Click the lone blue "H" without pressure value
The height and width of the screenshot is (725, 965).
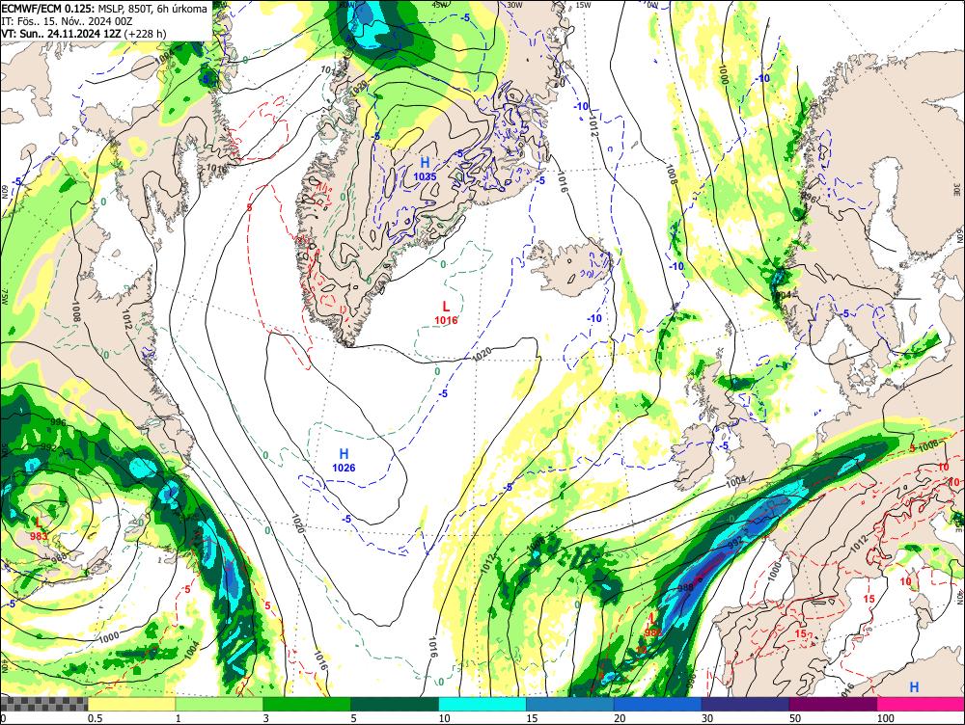click(915, 687)
